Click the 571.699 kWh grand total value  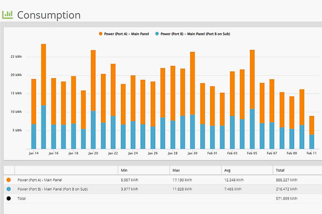pos(286,198)
